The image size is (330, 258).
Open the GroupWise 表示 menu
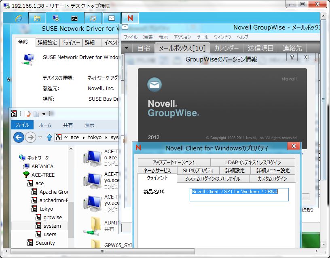click(163, 37)
